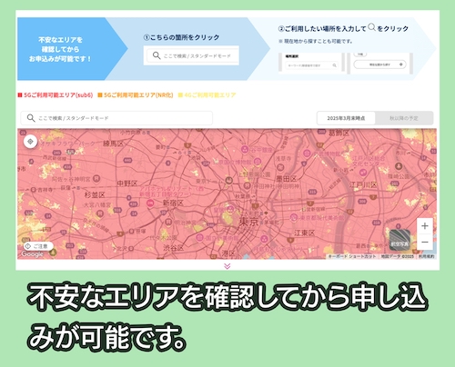Click the 渋谷区 label on the map
The width and height of the screenshot is (455, 367).
(x=174, y=248)
